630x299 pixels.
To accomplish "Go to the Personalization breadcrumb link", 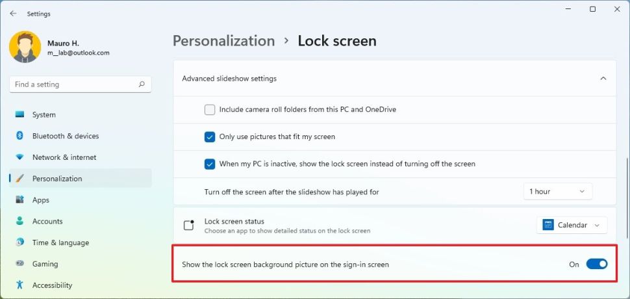I will coord(224,41).
